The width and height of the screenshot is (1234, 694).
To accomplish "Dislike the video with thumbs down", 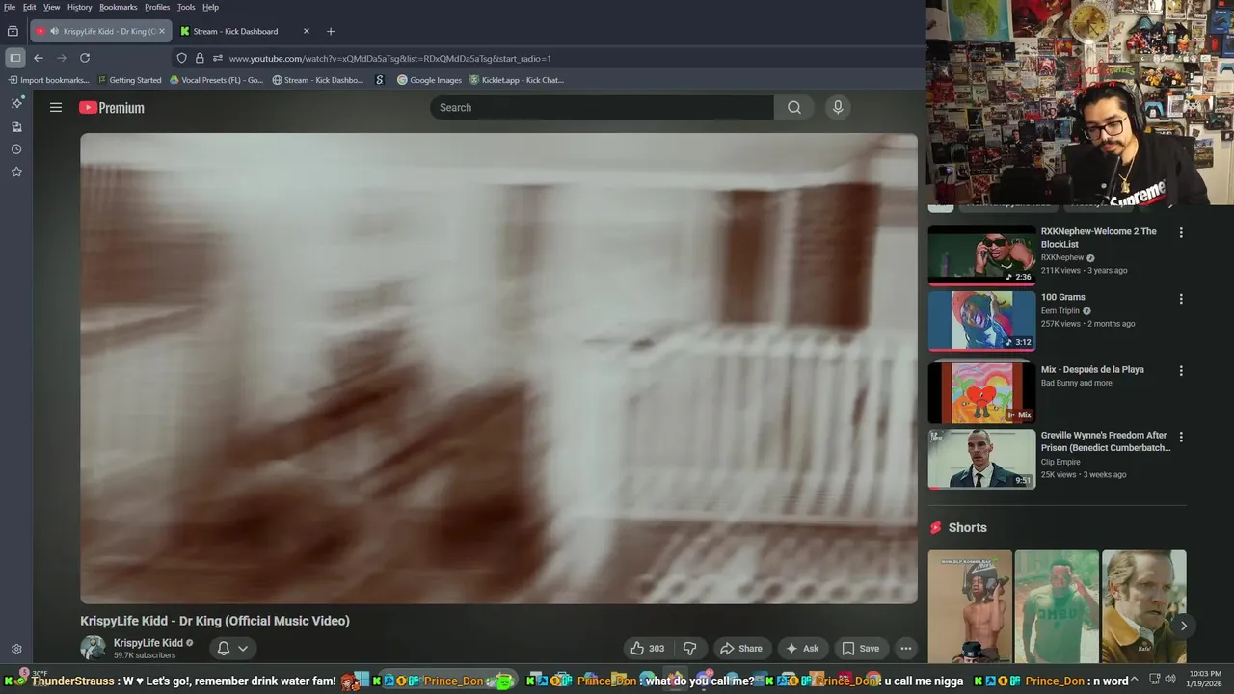I will click(689, 649).
